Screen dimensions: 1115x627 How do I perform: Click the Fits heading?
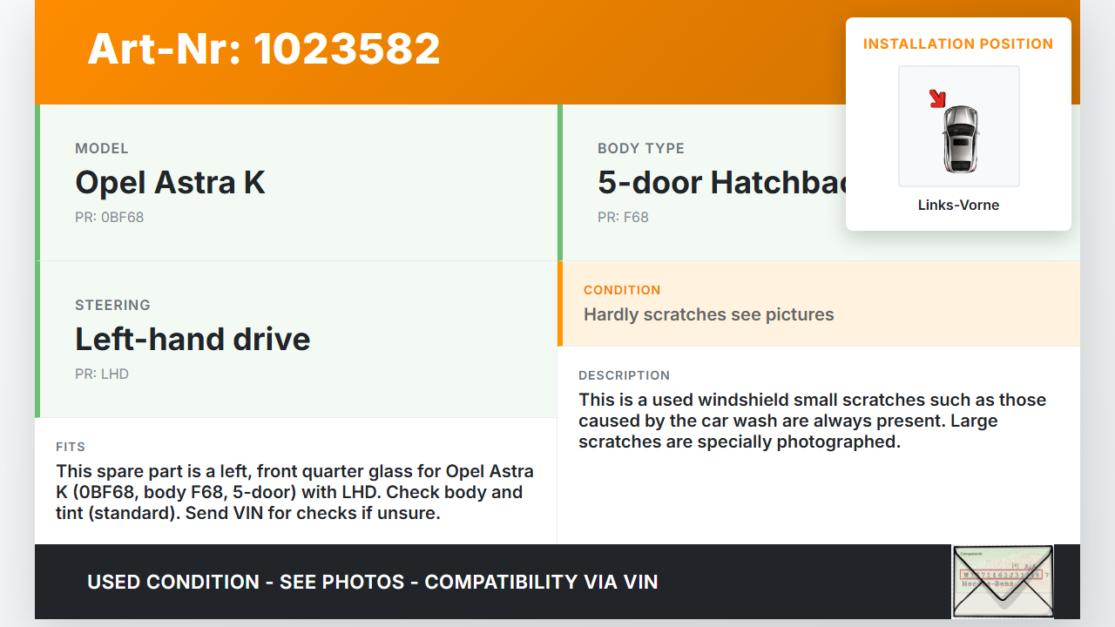coord(71,447)
